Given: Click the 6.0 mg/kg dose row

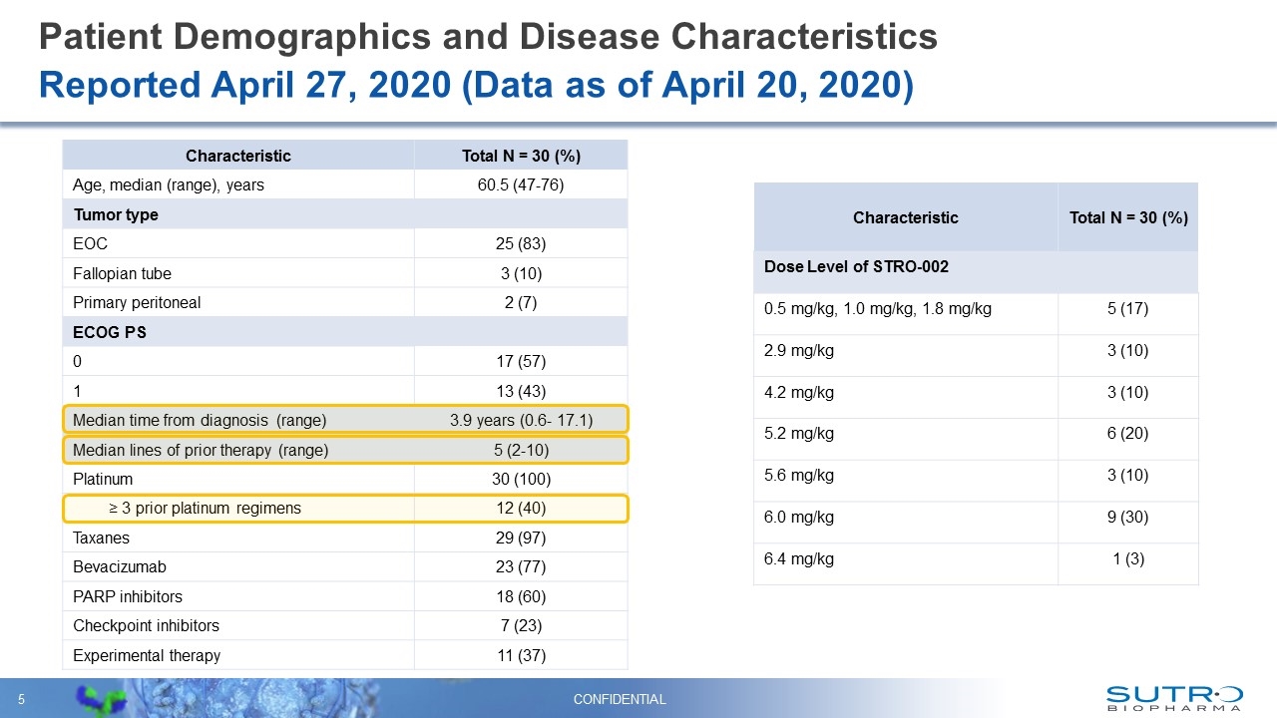Looking at the screenshot, I should 976,517.
